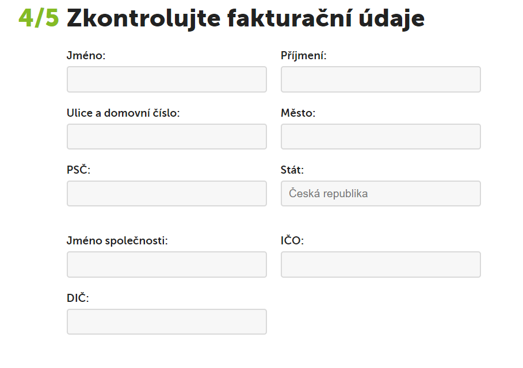This screenshot has height=368, width=523.
Task: Focus the PSČ postal code field
Action: coord(167,193)
